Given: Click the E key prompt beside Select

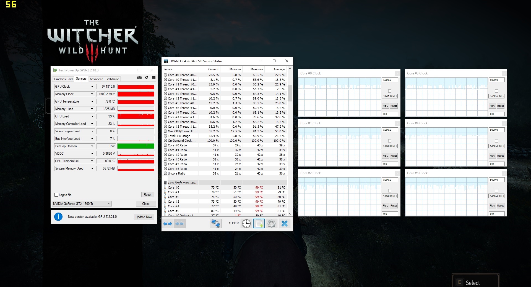Looking at the screenshot, I should coord(460,282).
